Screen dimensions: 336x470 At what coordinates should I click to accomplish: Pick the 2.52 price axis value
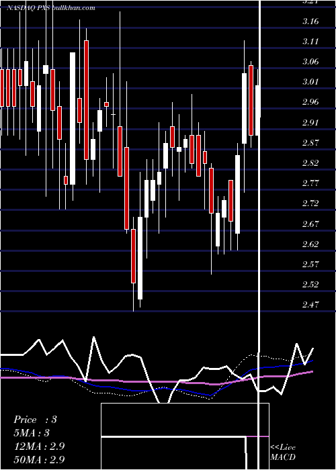(310, 285)
